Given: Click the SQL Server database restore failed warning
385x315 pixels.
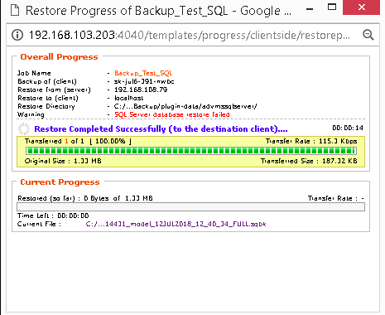Looking at the screenshot, I should coord(172,114).
